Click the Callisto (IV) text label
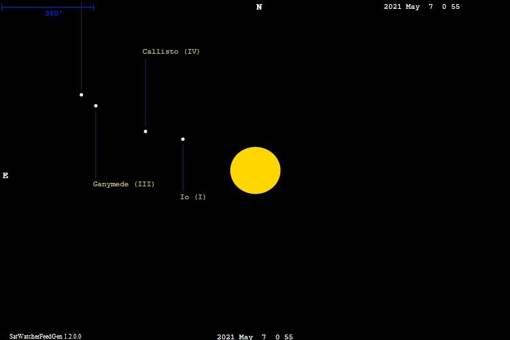The image size is (510, 340). pyautogui.click(x=171, y=52)
